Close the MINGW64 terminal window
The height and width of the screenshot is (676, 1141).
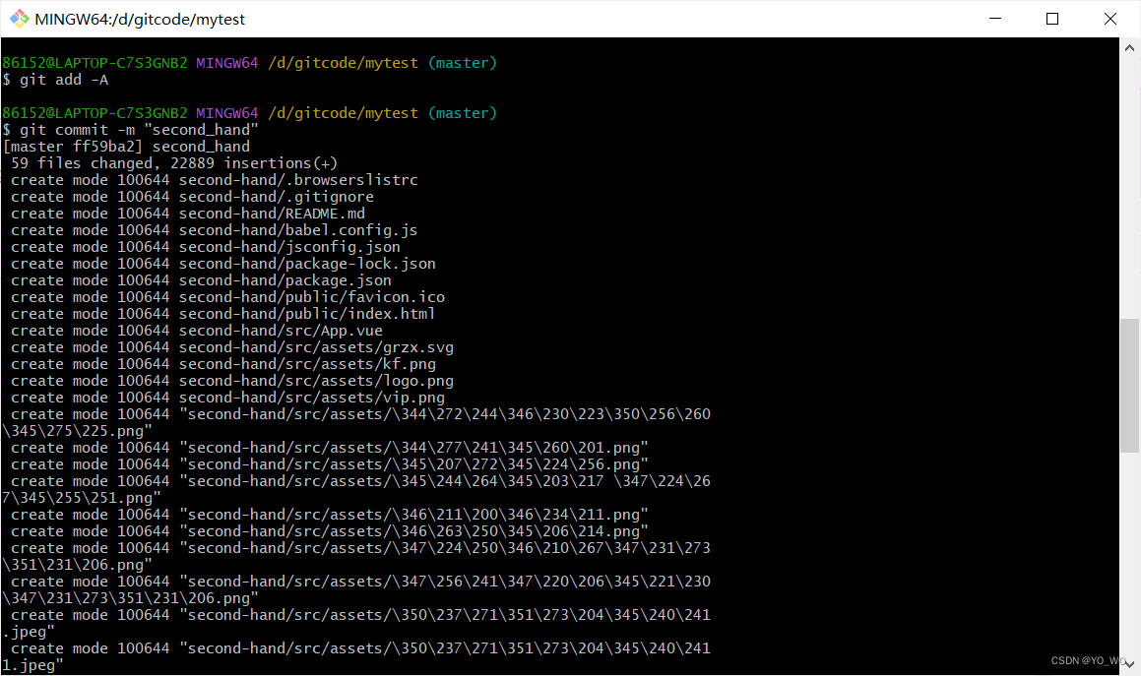1109,19
